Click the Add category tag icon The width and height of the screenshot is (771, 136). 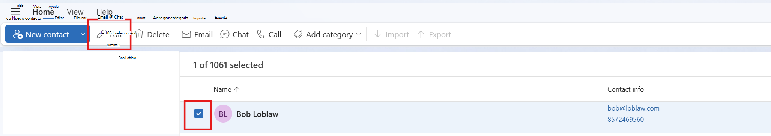298,34
